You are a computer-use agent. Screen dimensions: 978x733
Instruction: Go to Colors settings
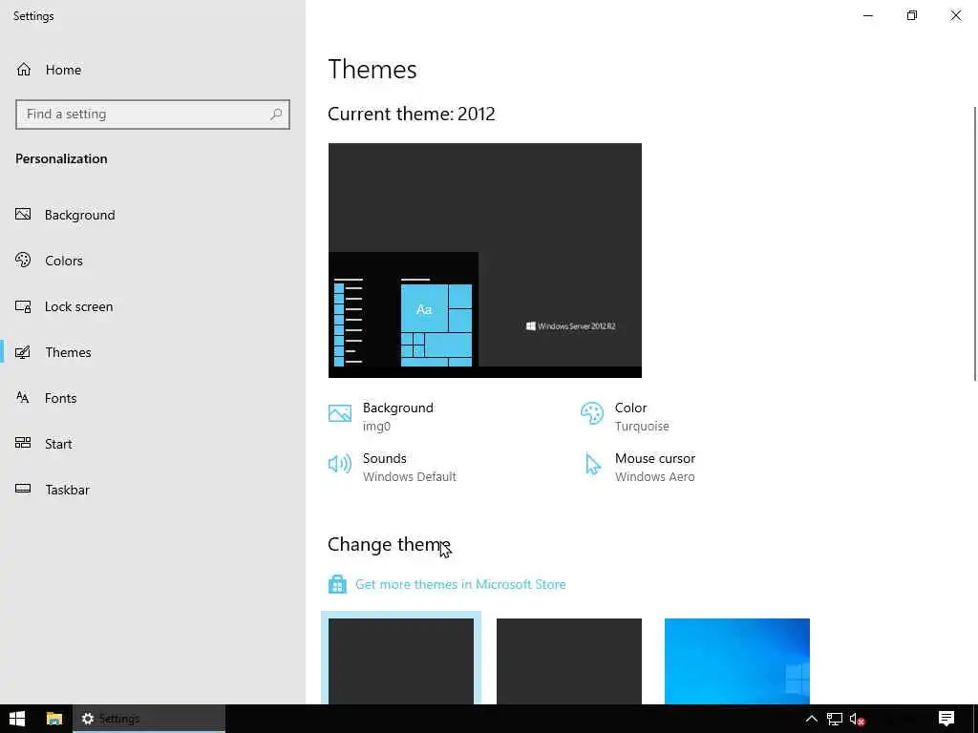pos(153,261)
